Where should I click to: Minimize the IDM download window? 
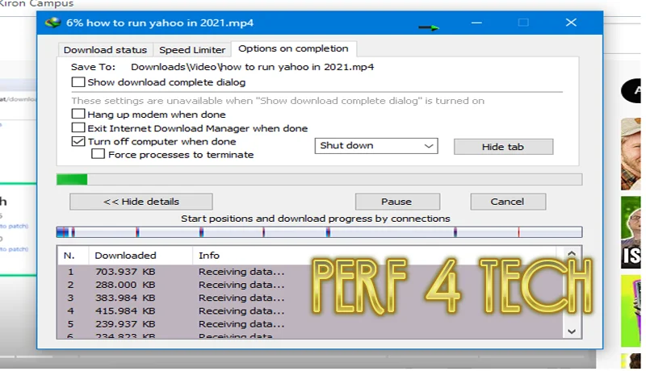click(476, 23)
